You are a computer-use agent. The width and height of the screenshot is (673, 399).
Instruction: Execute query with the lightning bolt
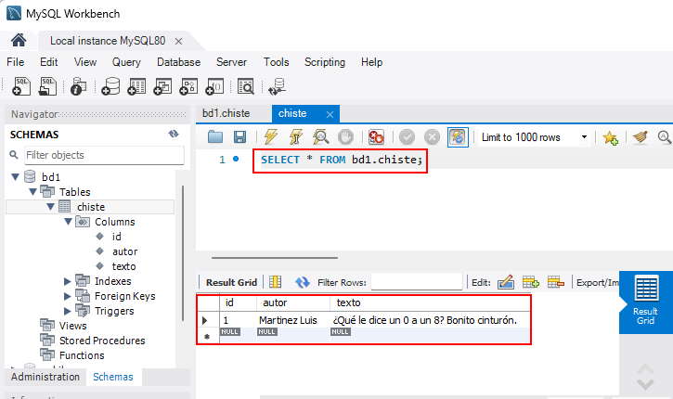click(270, 136)
